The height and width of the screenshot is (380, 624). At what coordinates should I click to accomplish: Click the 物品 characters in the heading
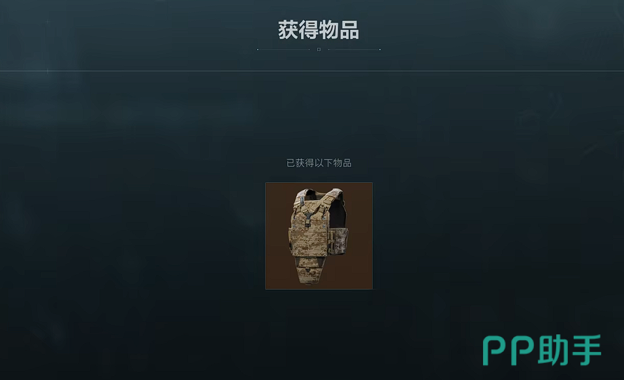pos(339,30)
